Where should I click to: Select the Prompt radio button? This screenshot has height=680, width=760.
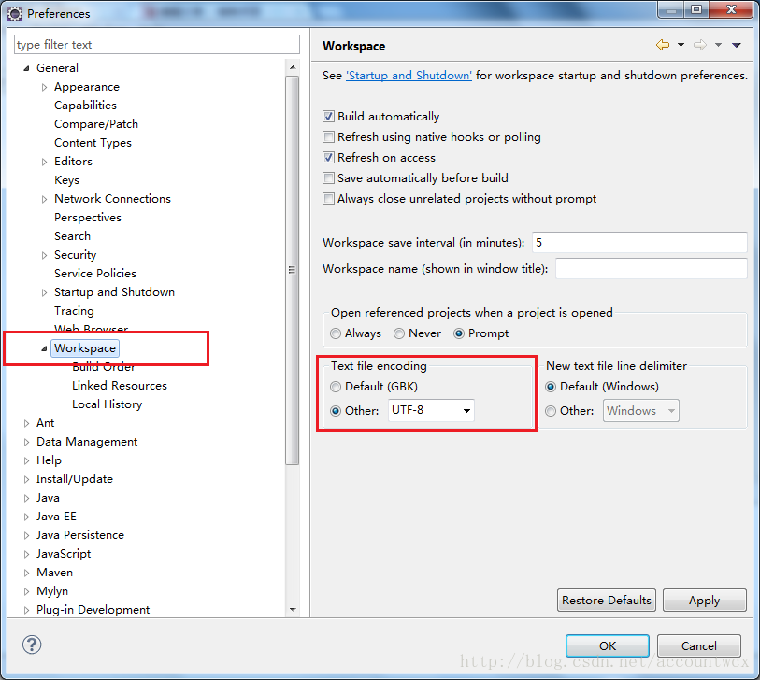point(459,333)
